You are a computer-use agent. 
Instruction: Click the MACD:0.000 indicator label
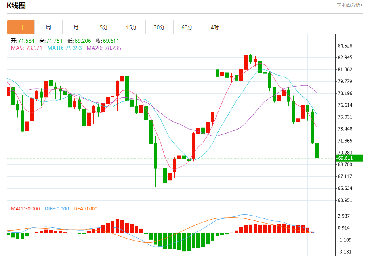pos(25,209)
